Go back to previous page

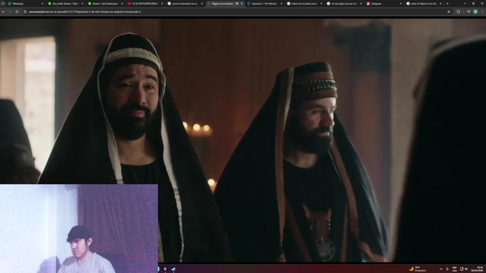click(x=3, y=12)
